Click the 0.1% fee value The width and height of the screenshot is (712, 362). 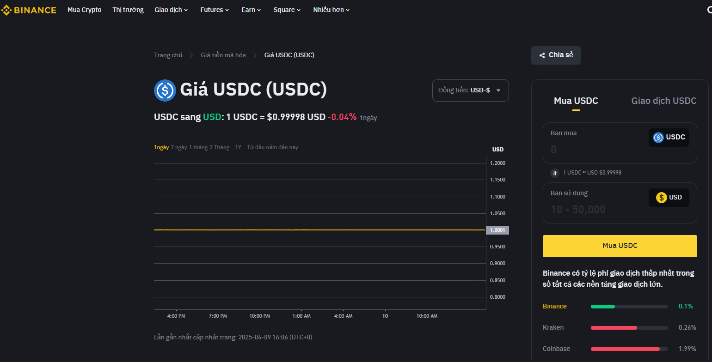[x=686, y=307]
